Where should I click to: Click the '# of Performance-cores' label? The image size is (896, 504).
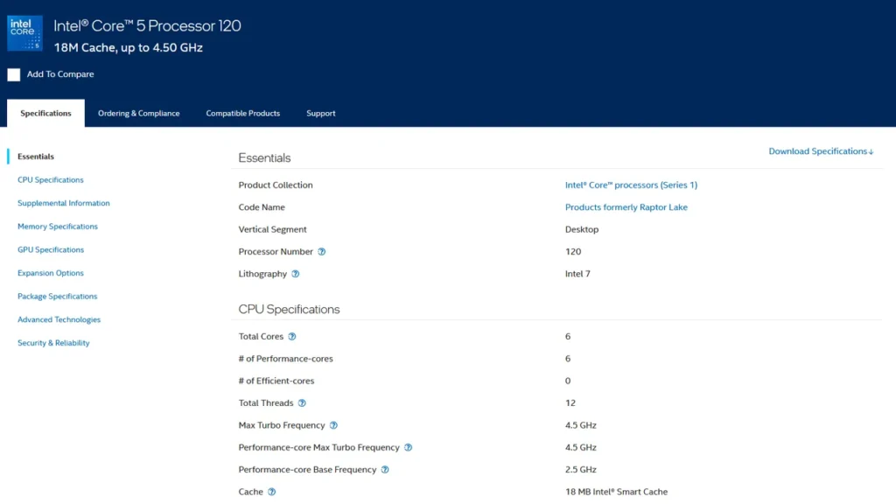pos(286,359)
